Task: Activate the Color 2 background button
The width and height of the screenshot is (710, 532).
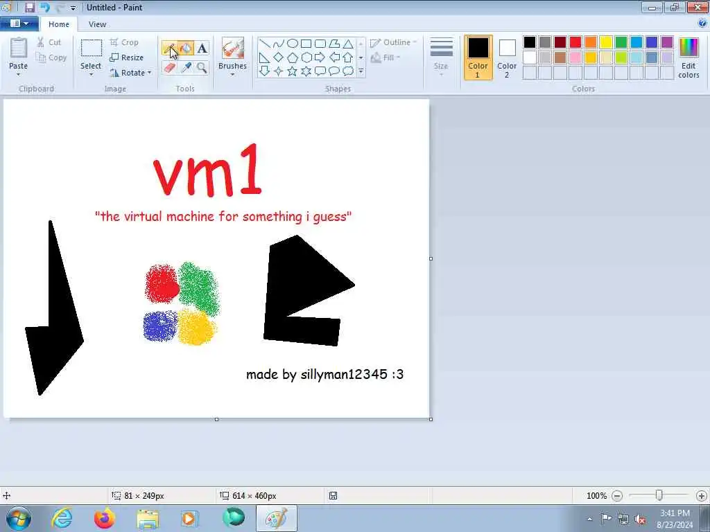Action: pos(507,57)
